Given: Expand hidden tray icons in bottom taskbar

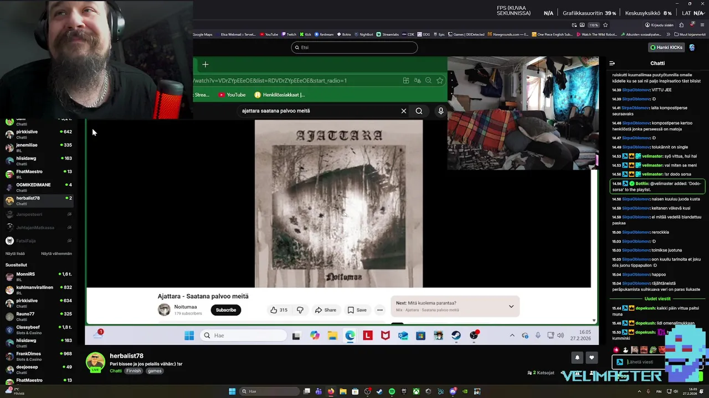Looking at the screenshot, I should pos(639,391).
